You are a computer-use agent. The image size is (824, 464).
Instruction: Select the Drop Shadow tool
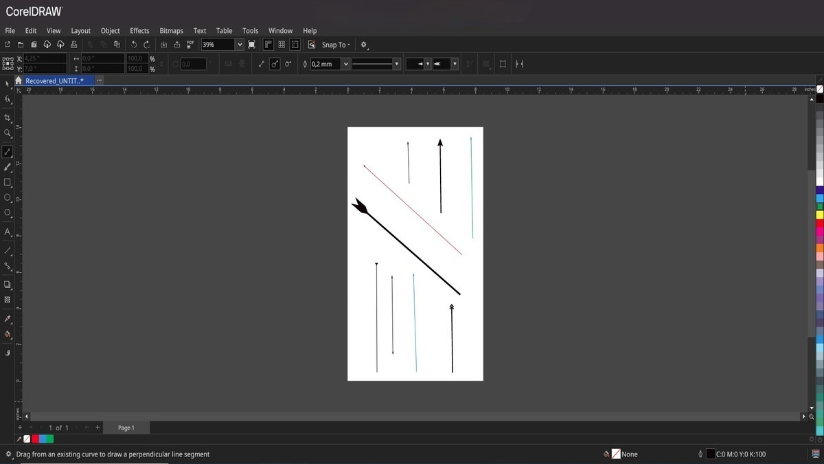coord(8,285)
